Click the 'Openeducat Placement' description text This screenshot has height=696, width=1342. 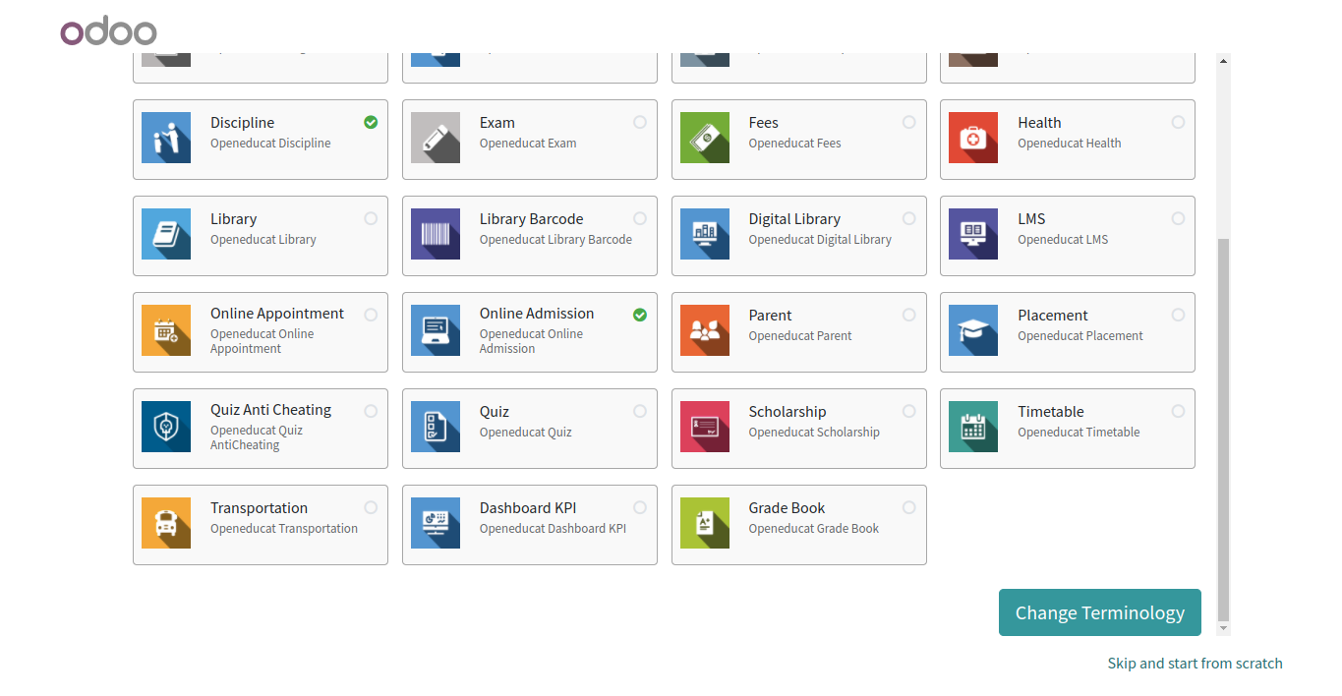[x=1080, y=336]
